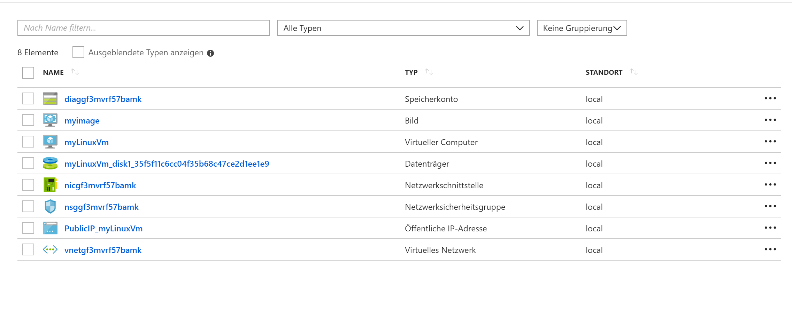The image size is (792, 318).
Task: Enable Ausgeblendete Typen anzeigen checkbox
Action: [78, 52]
